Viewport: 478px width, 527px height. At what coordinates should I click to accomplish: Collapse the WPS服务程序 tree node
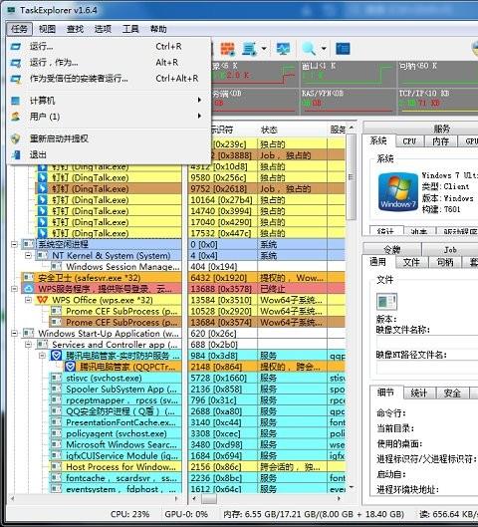(15, 289)
